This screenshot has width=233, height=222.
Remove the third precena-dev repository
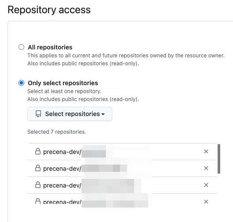206,185
